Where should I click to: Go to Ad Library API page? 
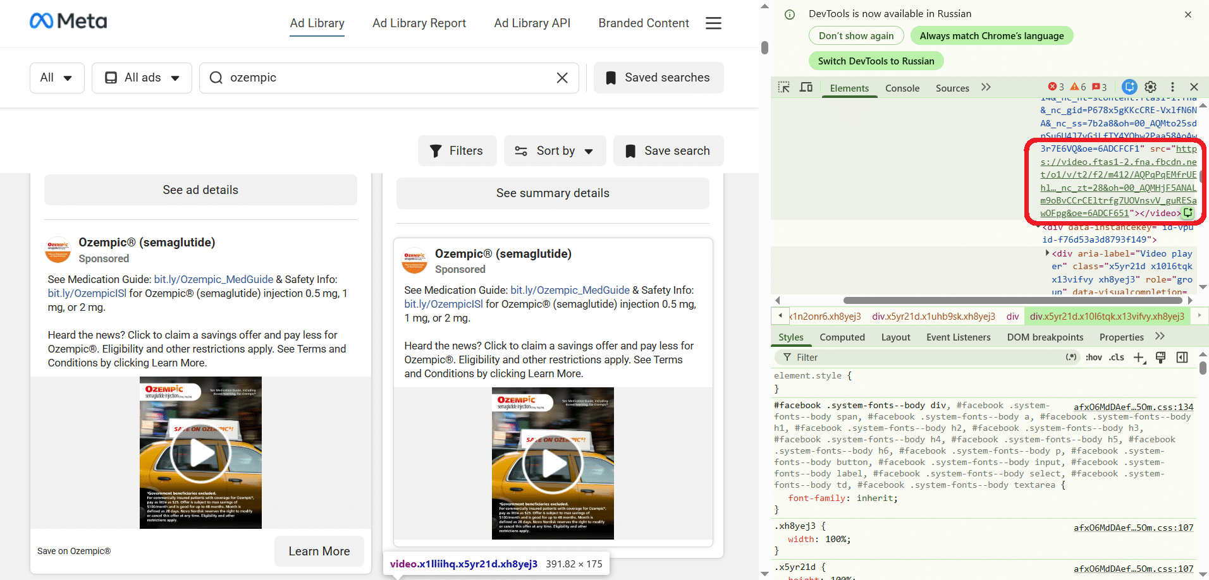pos(532,23)
